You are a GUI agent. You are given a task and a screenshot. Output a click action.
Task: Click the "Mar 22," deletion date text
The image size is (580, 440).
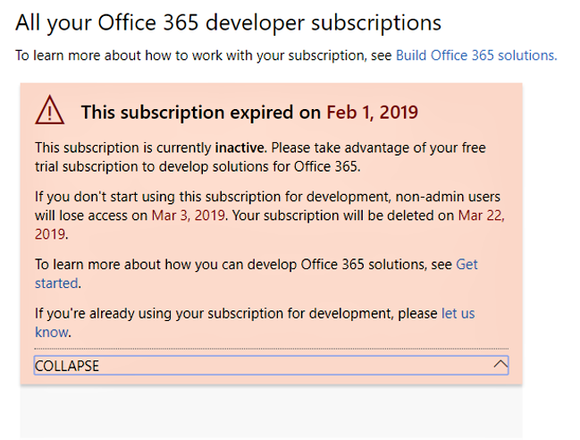pos(481,216)
